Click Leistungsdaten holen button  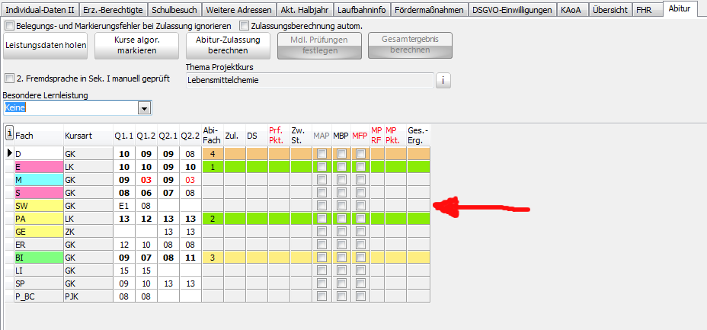click(45, 46)
